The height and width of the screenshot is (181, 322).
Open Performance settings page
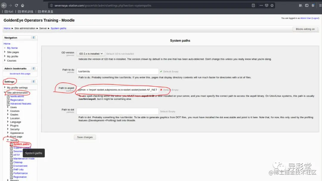click(20, 174)
